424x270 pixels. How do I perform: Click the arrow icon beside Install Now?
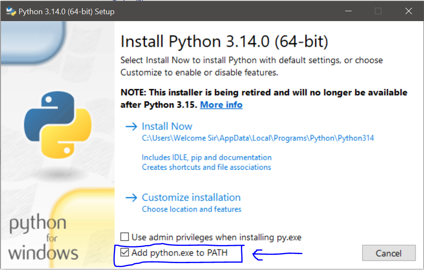(131, 127)
